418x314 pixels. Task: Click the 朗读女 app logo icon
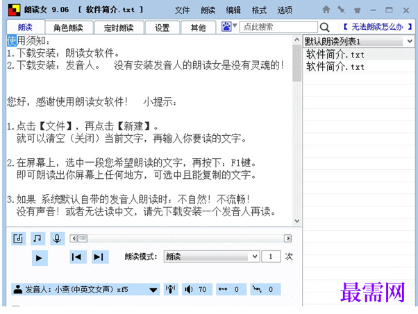(x=14, y=10)
